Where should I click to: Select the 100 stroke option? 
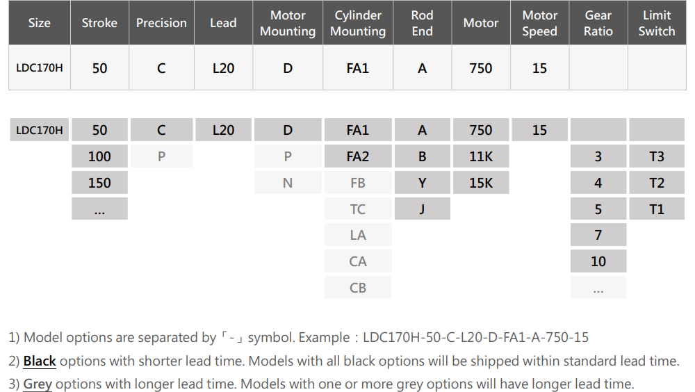coord(99,156)
